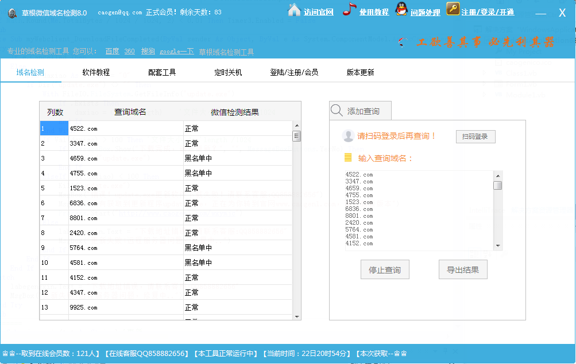Click the yellow list icon beside 输入查询域名

pos(347,158)
